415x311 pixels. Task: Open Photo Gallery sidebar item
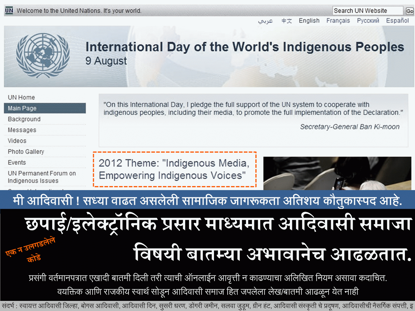[26, 152]
